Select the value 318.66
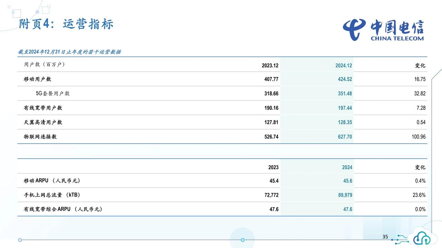The height and width of the screenshot is (248, 442). point(271,94)
